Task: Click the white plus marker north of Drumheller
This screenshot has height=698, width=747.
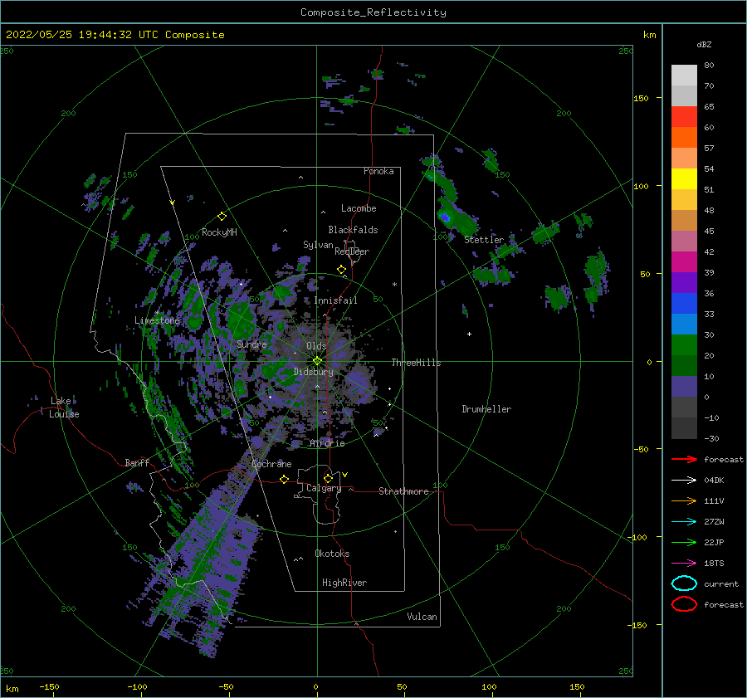Action: tap(469, 334)
